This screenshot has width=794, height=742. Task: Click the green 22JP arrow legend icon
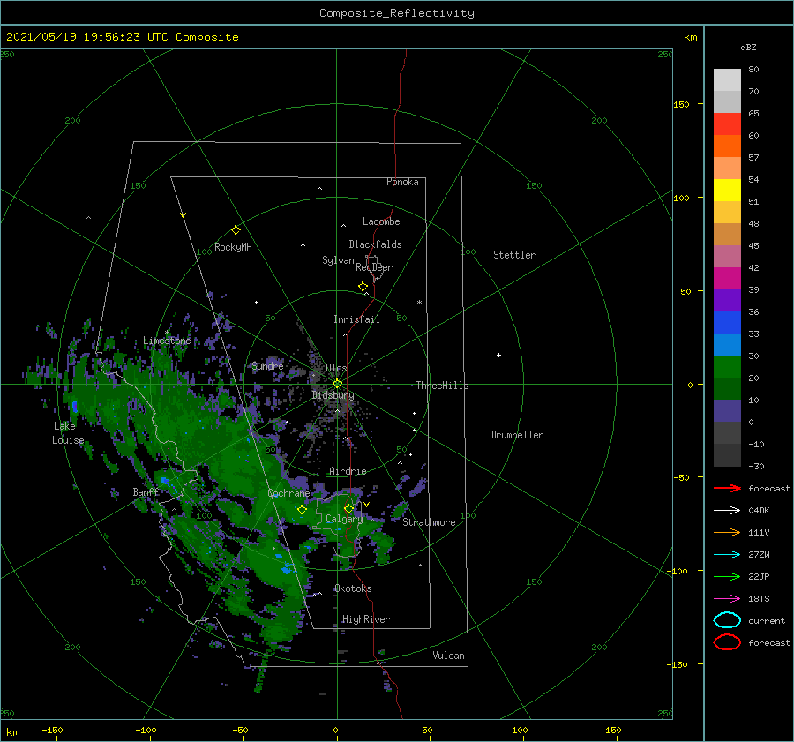pos(727,576)
